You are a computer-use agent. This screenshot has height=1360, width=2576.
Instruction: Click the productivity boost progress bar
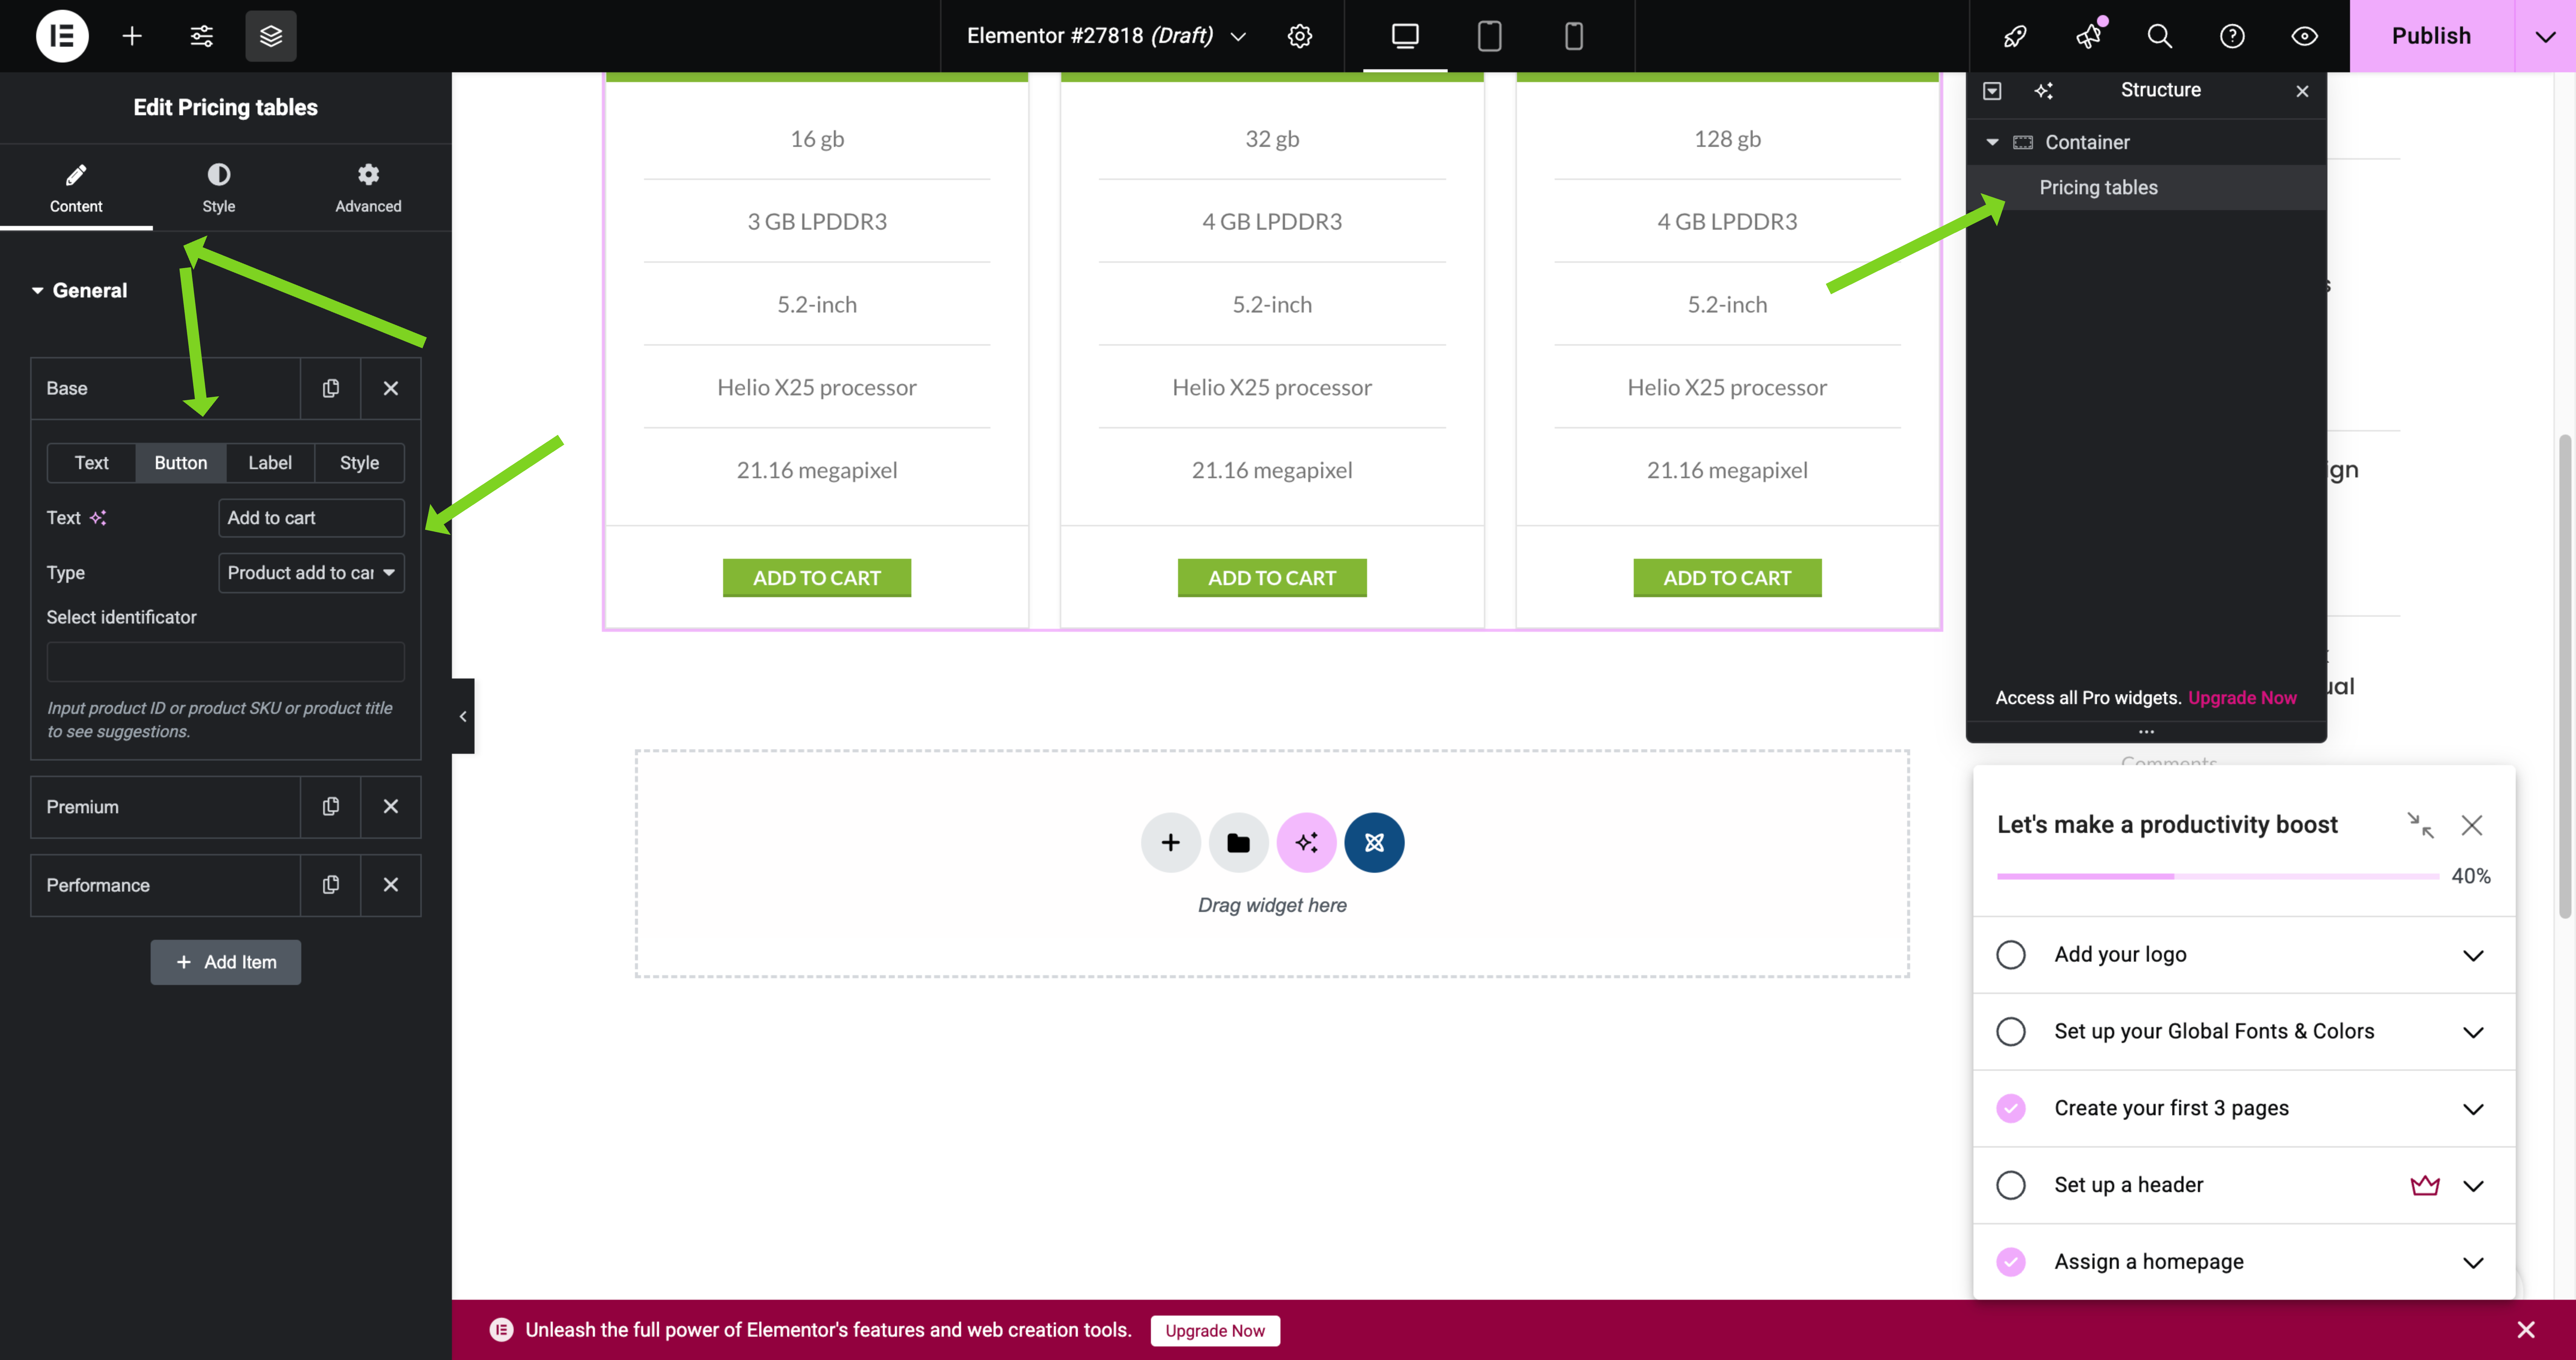pos(2218,876)
